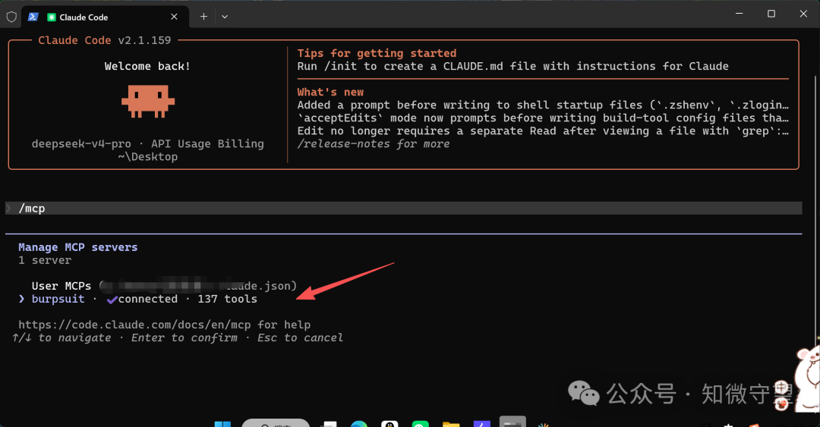Image resolution: width=820 pixels, height=427 pixels.
Task: Click the 'Manage MCP servers' heading
Action: 78,247
